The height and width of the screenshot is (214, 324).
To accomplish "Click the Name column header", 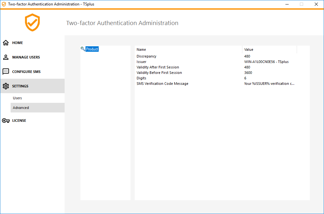I will pyautogui.click(x=141, y=49).
